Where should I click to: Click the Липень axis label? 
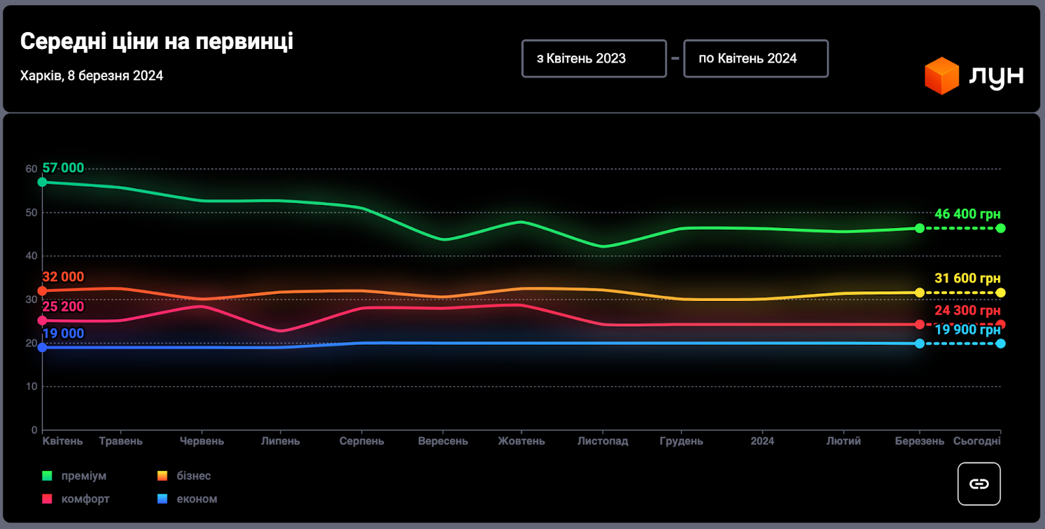281,441
